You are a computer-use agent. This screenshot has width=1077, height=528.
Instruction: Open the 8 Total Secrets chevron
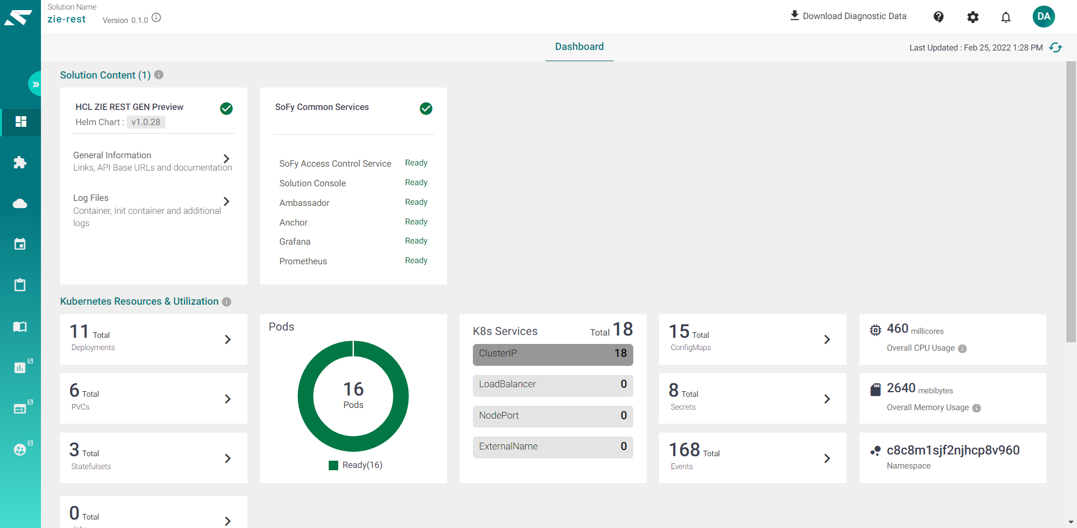point(827,399)
